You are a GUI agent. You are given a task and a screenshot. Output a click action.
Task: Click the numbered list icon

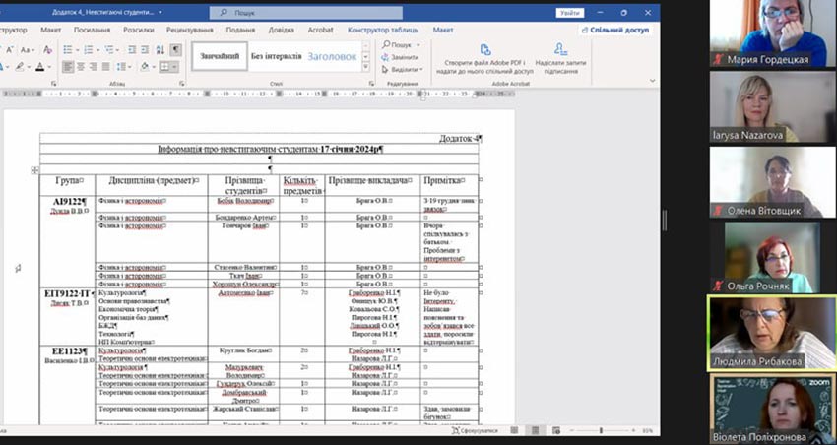[89, 49]
